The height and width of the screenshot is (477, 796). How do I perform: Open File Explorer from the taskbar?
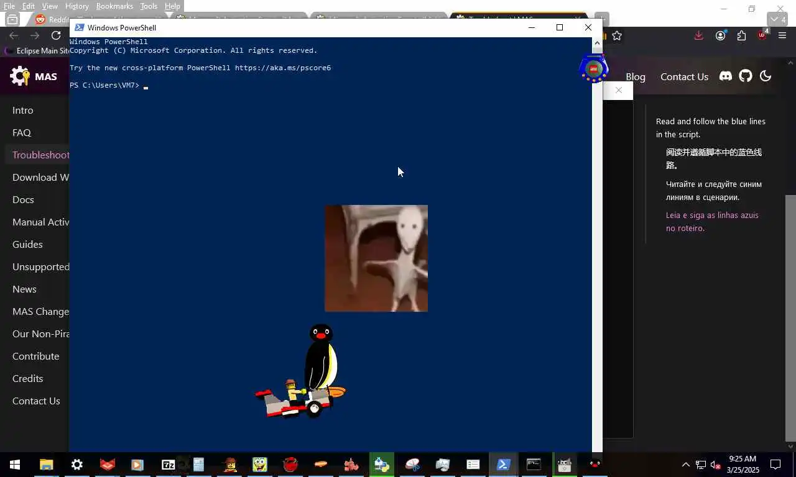click(46, 465)
